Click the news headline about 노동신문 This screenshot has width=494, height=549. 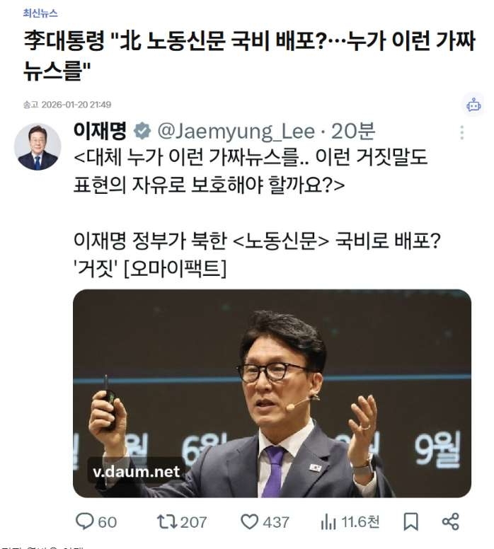[249, 56]
